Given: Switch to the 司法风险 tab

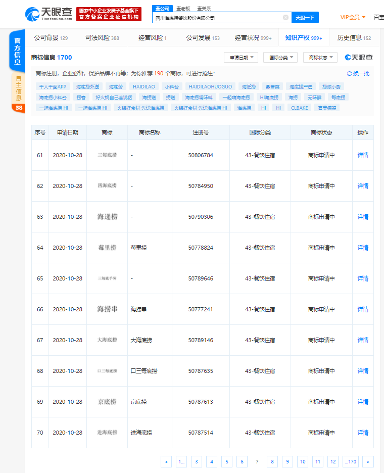Looking at the screenshot, I should click(x=102, y=38).
